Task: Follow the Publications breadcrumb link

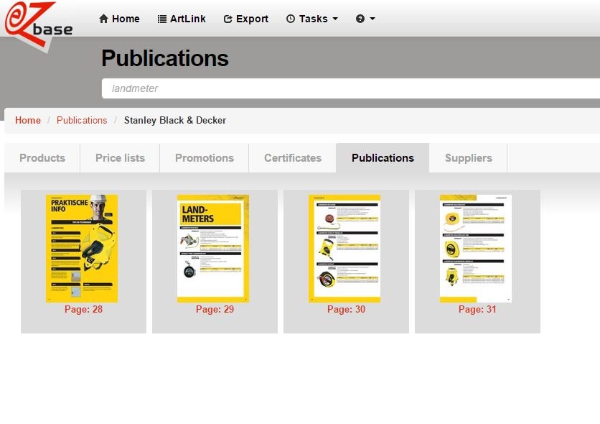Action: coord(82,120)
